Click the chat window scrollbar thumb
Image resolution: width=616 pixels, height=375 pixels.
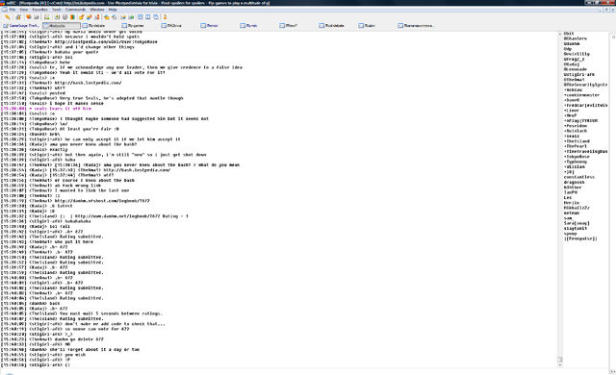pyautogui.click(x=560, y=360)
